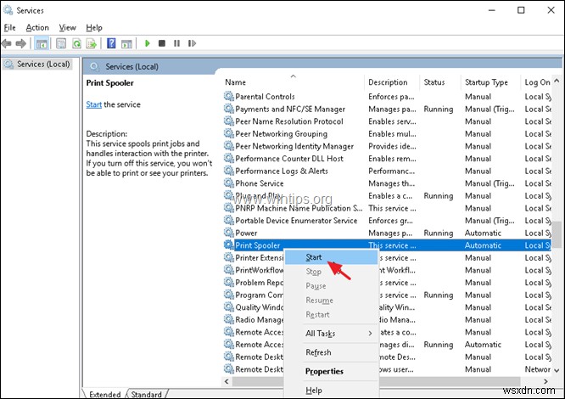Click the Services app icon in title bar

click(8, 10)
